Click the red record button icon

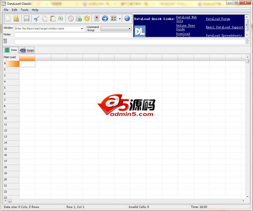(x=97, y=18)
